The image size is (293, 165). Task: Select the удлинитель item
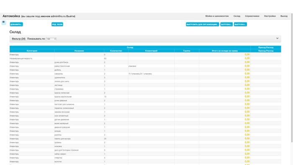point(60,77)
